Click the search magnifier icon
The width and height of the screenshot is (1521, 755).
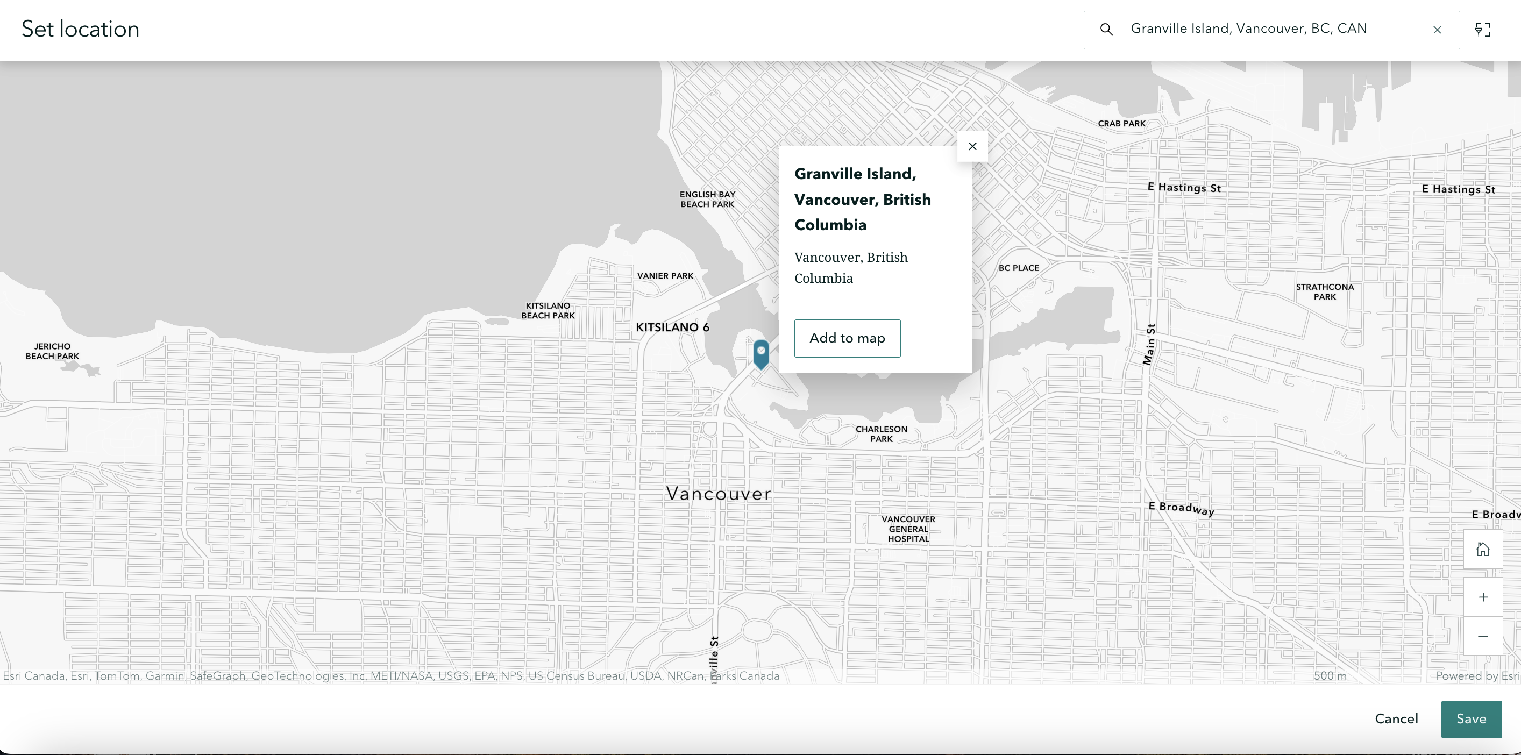(1106, 30)
